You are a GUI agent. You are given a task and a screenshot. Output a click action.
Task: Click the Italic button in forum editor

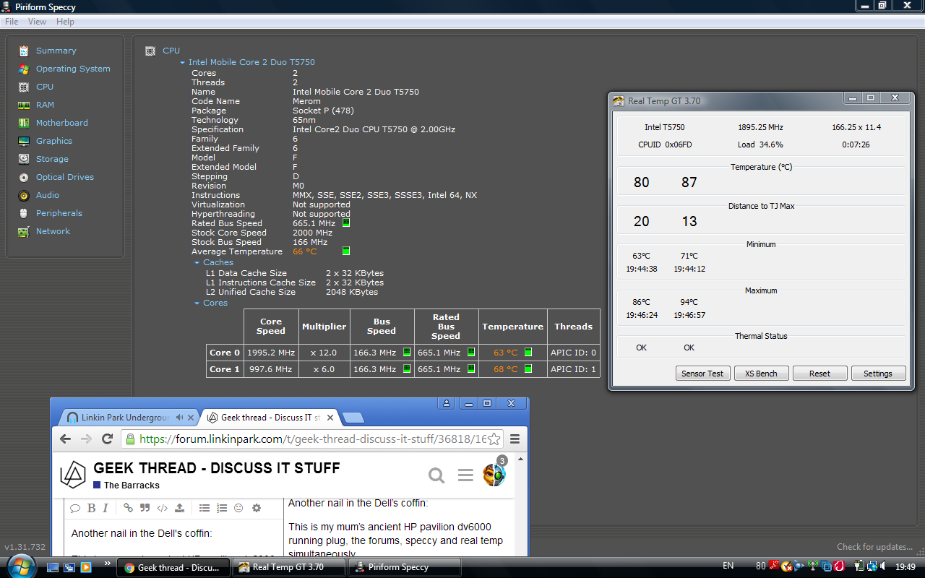pyautogui.click(x=106, y=508)
